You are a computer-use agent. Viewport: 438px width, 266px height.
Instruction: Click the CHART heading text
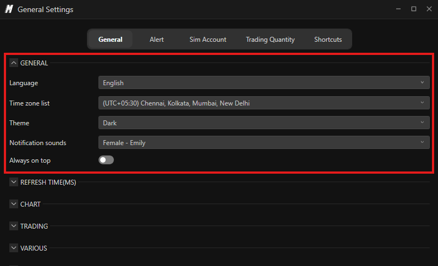coord(30,204)
